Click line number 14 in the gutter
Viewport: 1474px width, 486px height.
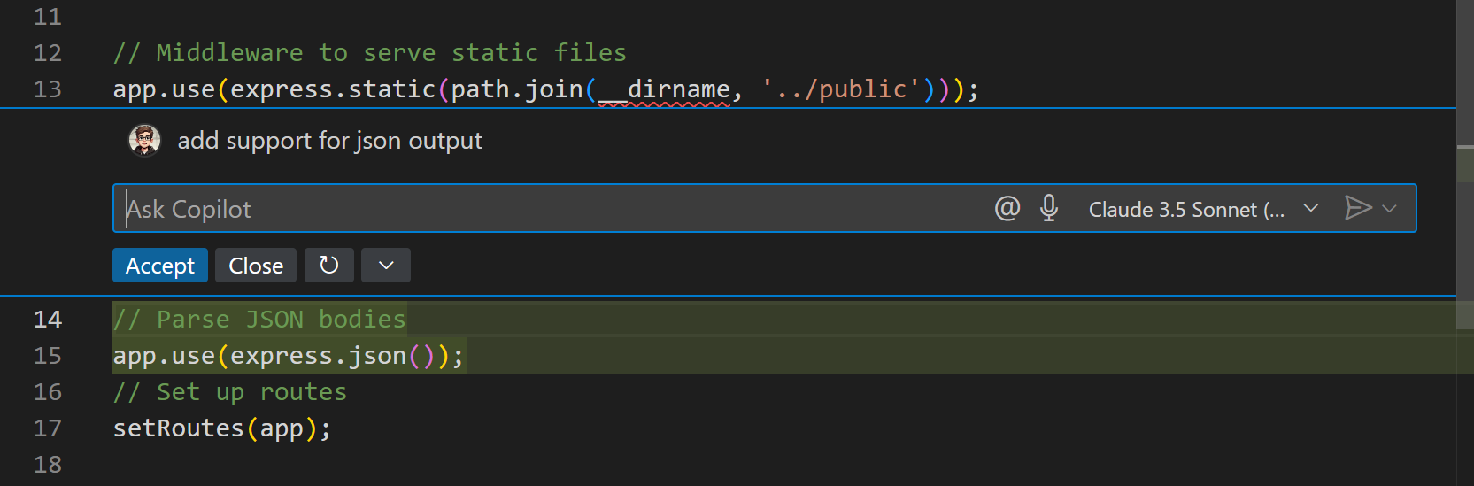pos(48,320)
